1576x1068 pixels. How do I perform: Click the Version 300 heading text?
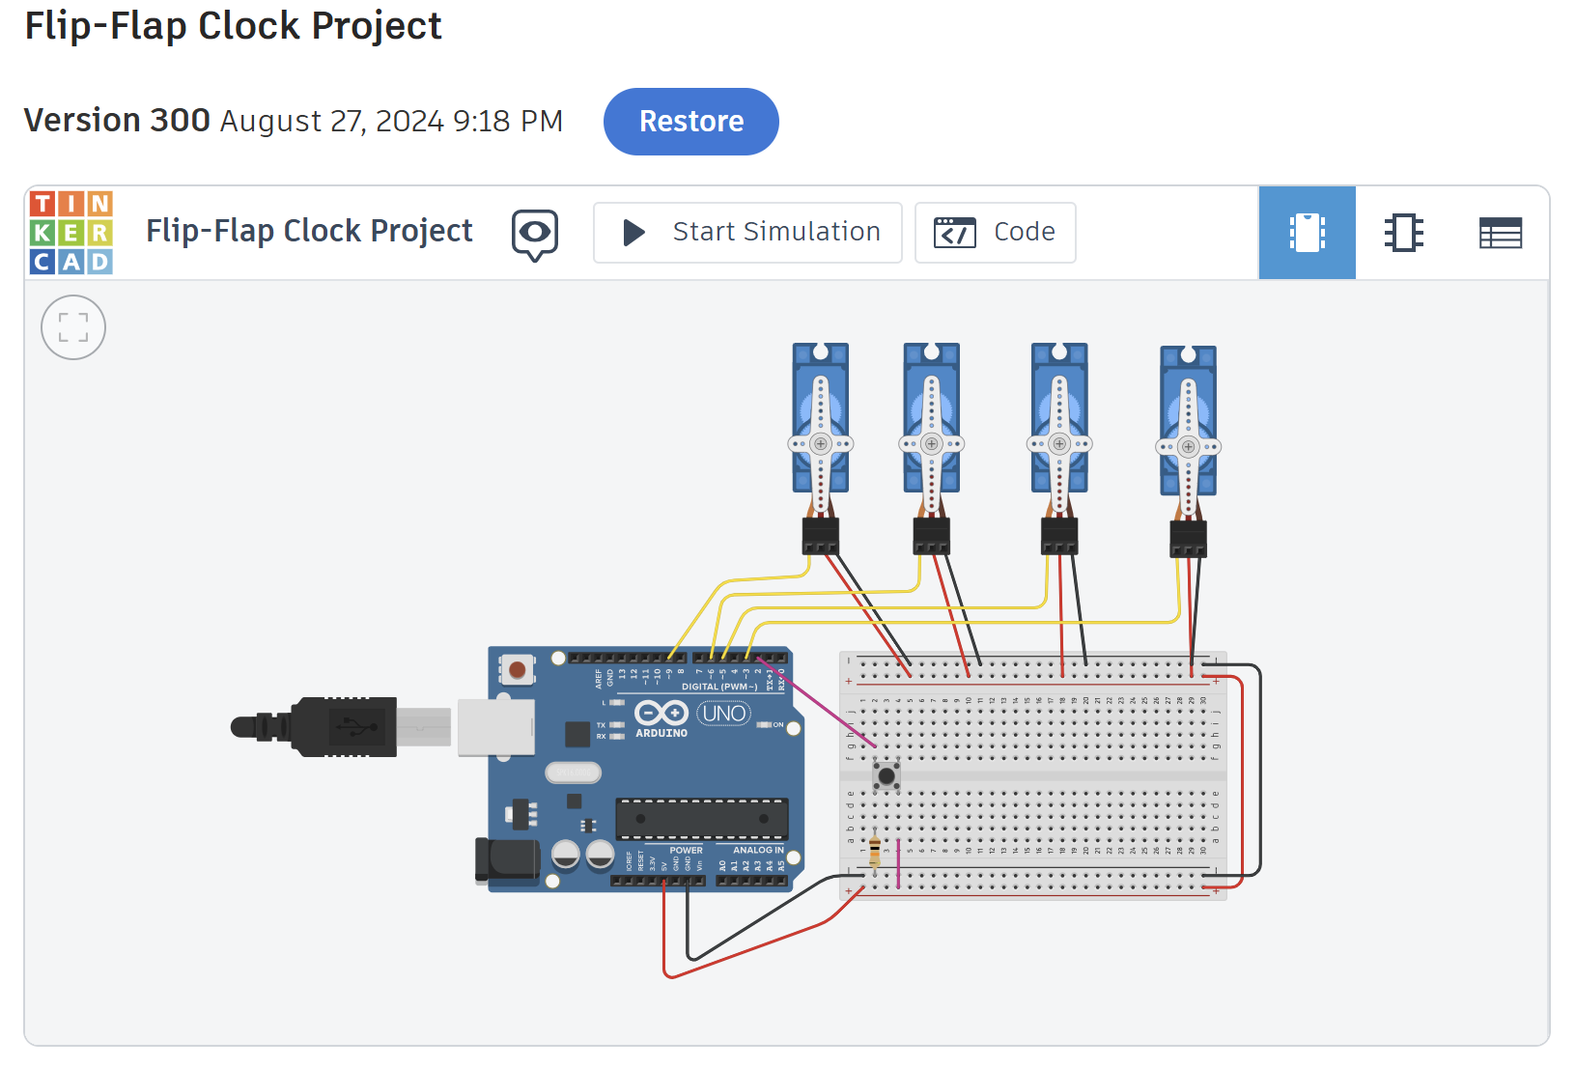(117, 121)
